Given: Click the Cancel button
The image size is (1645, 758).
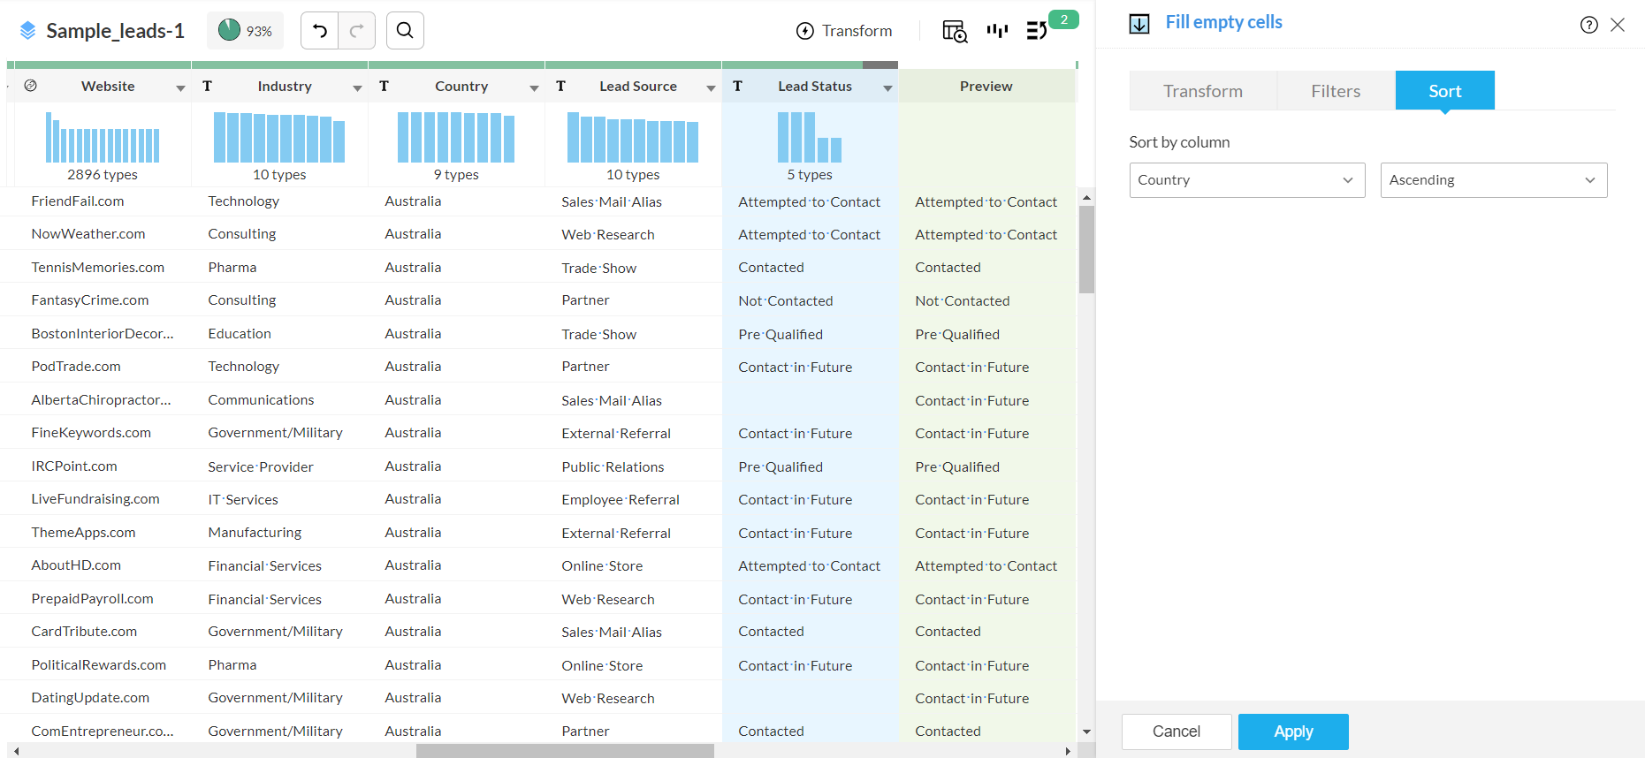Looking at the screenshot, I should [x=1176, y=731].
